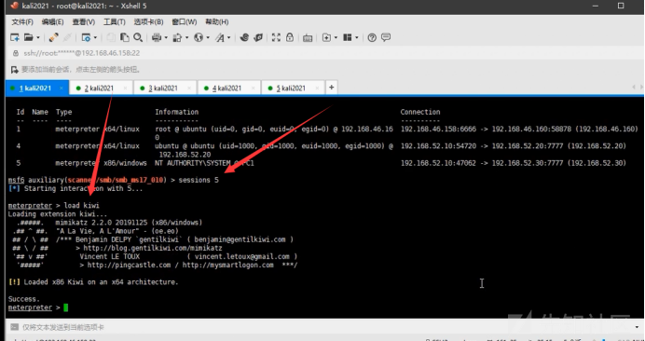Open Find with magnifier icon
Image resolution: width=645 pixels, height=341 pixels.
click(138, 38)
